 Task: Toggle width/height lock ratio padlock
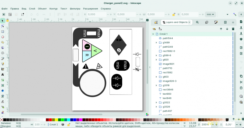[x=174, y=14]
